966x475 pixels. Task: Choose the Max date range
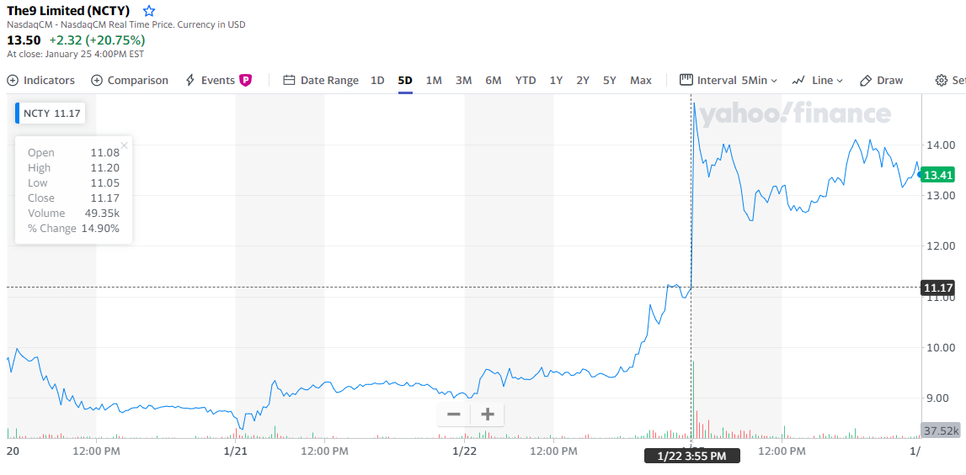tap(641, 81)
